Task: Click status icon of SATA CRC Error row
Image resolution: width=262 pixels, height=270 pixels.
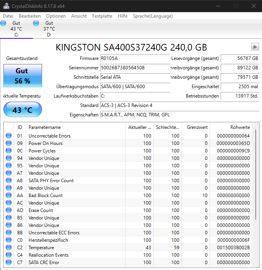Action: [x=9, y=262]
